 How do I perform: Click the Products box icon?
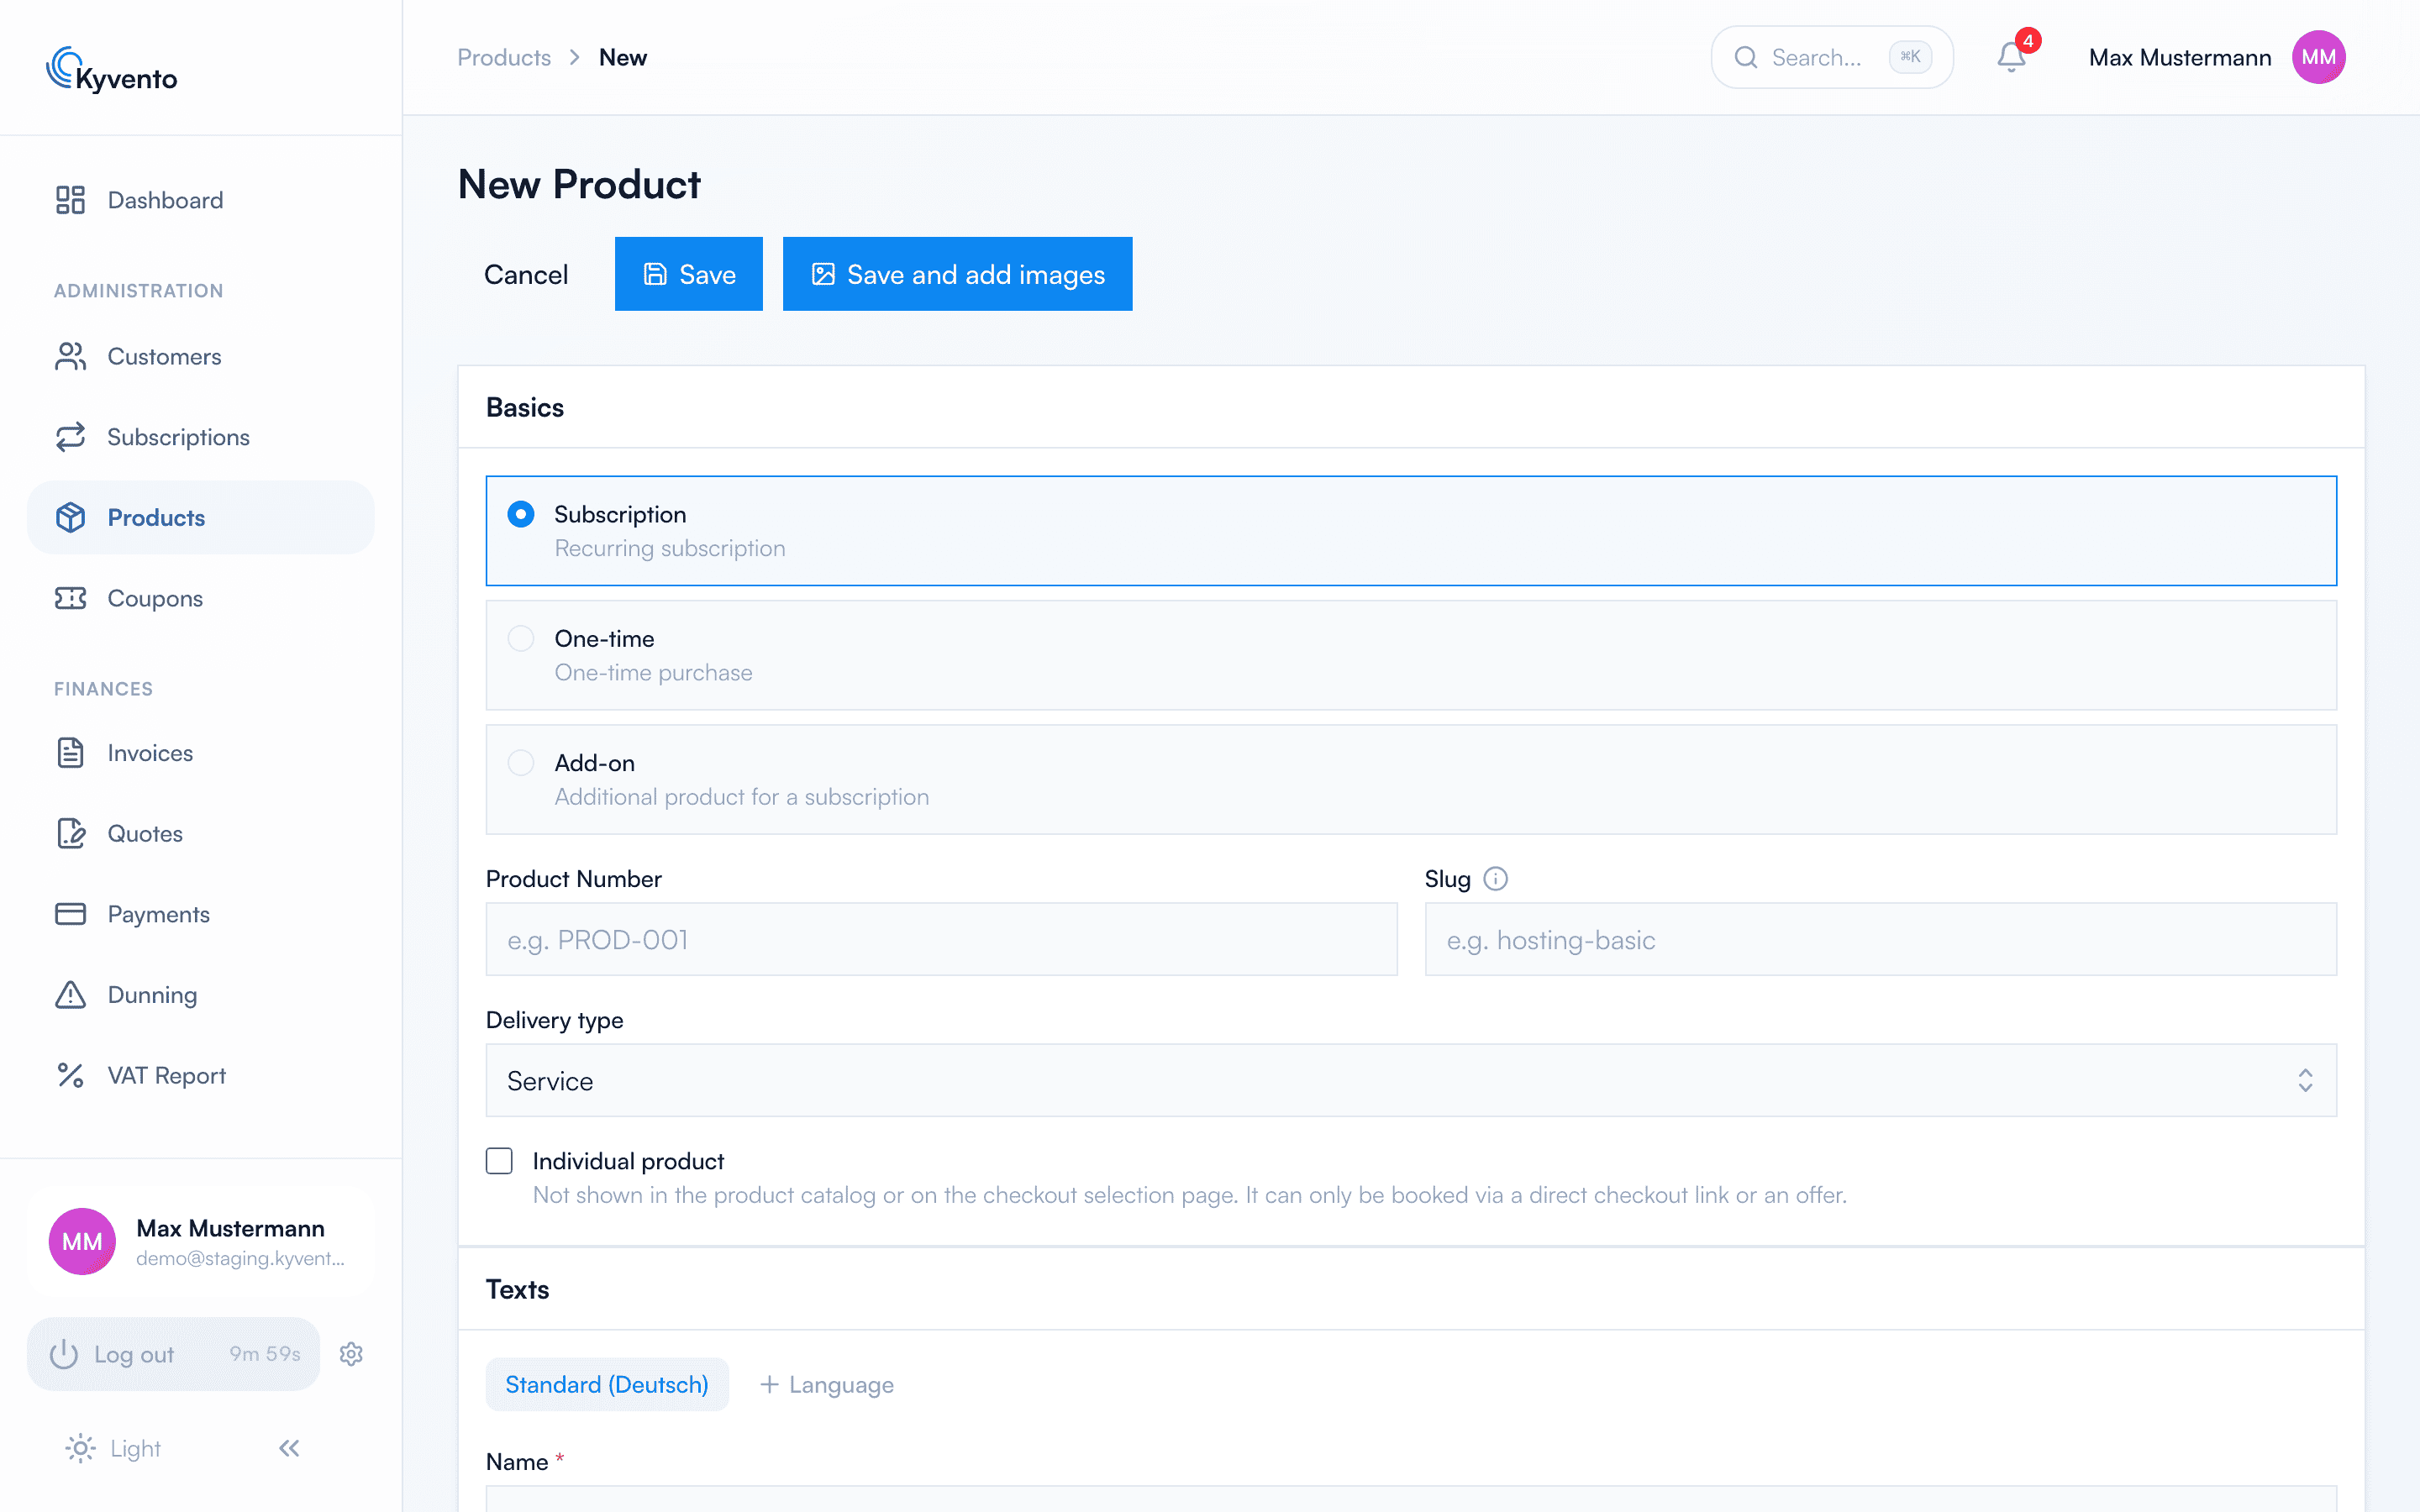click(x=70, y=518)
